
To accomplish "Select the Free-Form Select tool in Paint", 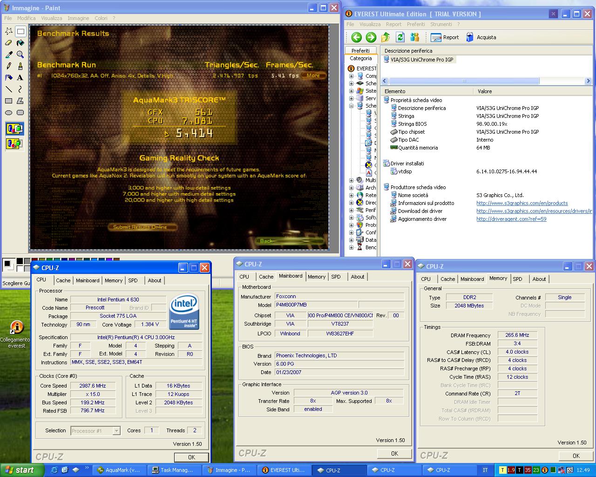I will (8, 31).
